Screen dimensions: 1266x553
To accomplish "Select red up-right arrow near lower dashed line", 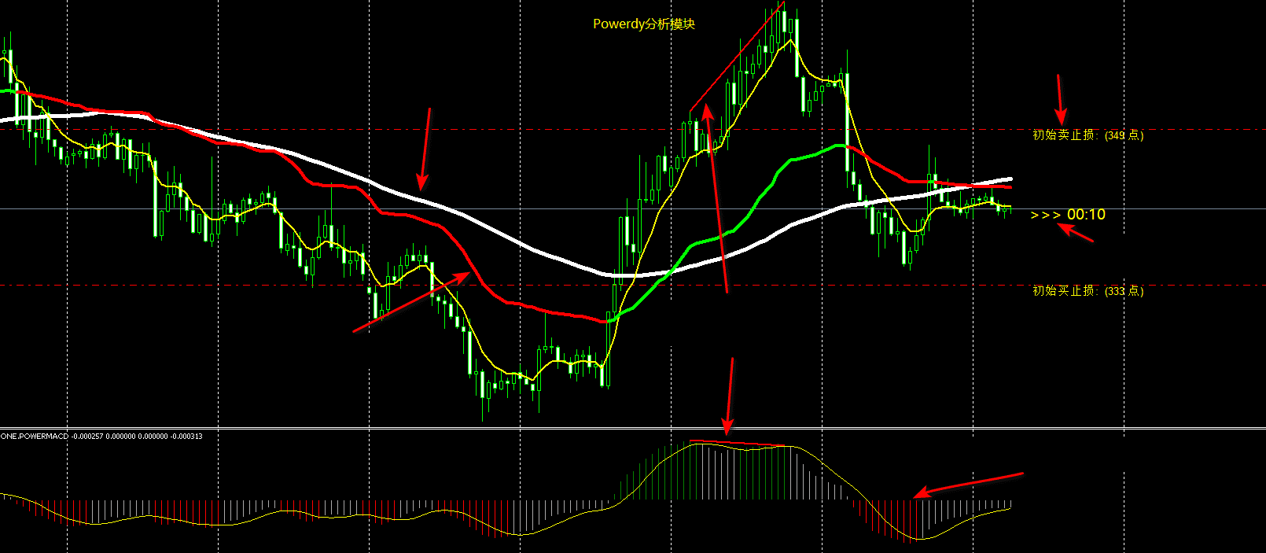I will (411, 302).
